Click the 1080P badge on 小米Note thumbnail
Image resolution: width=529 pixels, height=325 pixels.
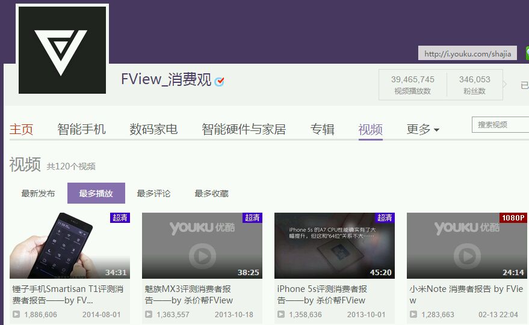point(513,217)
